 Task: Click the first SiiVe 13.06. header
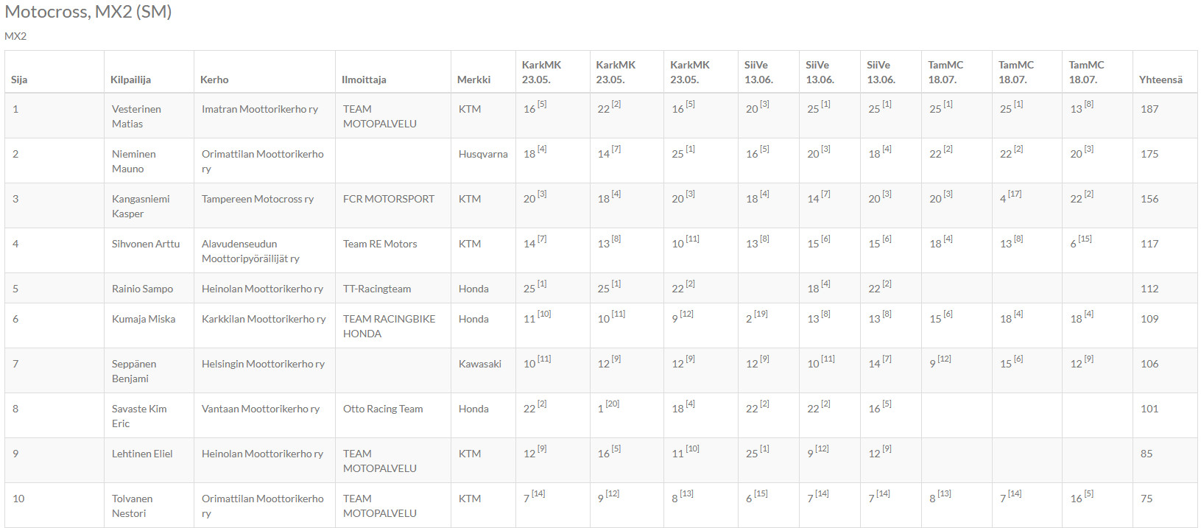coord(758,72)
